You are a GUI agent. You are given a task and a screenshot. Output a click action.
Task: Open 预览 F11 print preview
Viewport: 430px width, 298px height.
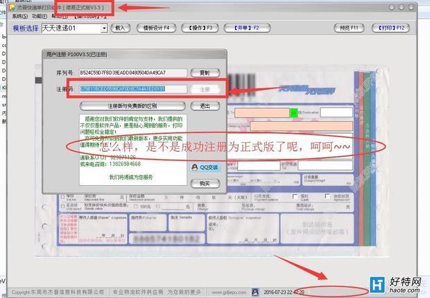(349, 28)
